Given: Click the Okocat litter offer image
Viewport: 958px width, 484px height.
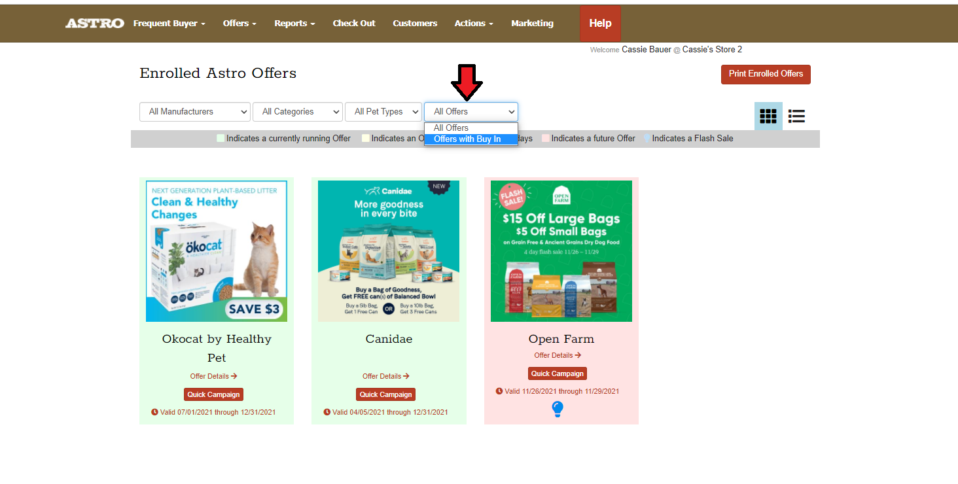Looking at the screenshot, I should click(217, 251).
